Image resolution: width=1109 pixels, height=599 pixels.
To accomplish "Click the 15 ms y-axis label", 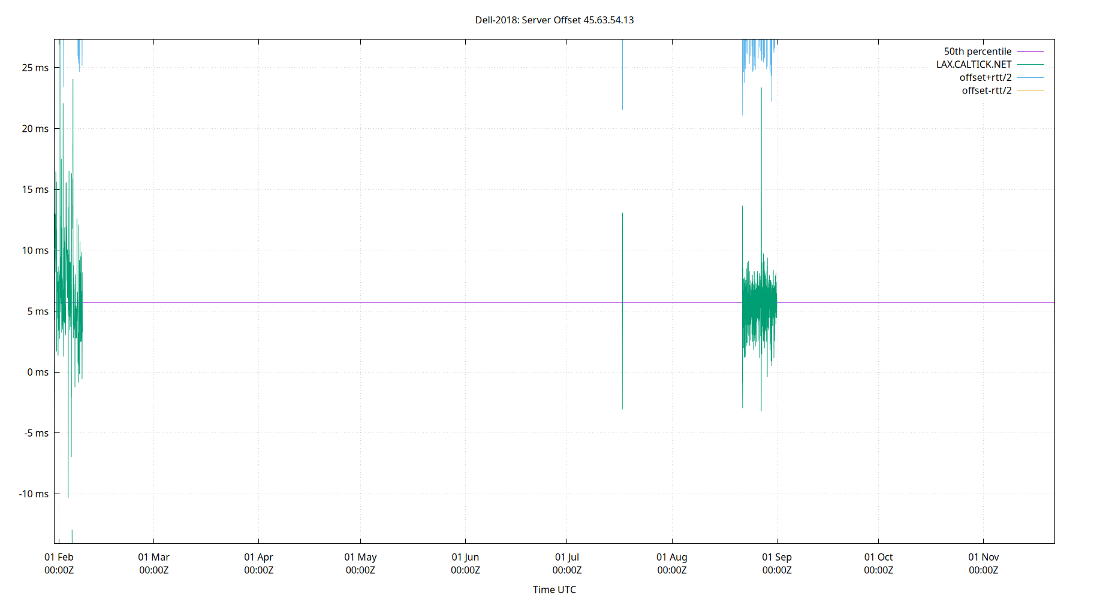I will tap(35, 189).
